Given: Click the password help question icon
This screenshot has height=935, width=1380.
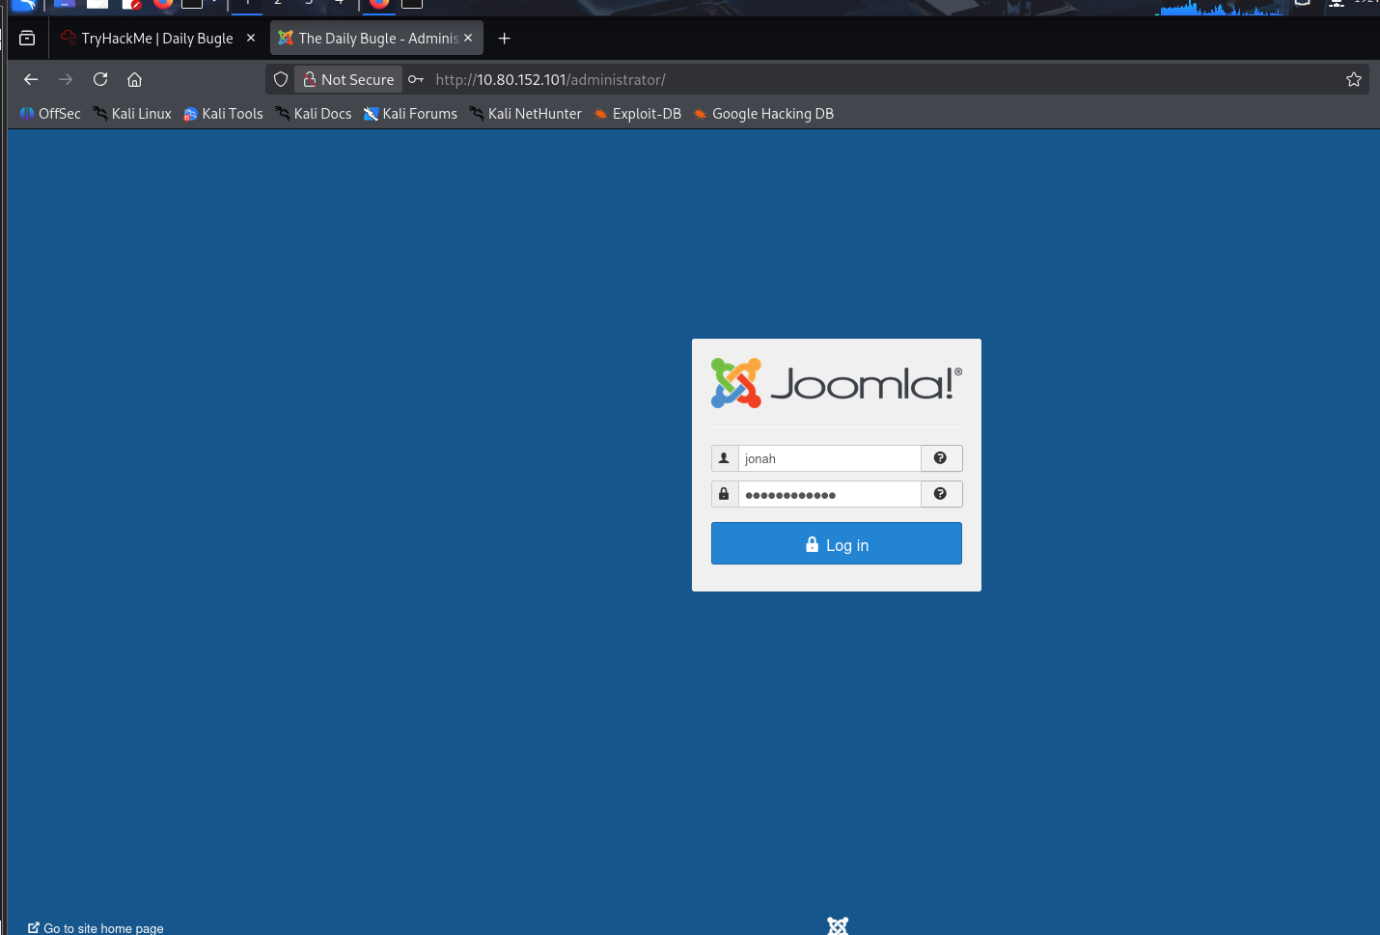Looking at the screenshot, I should tap(941, 494).
